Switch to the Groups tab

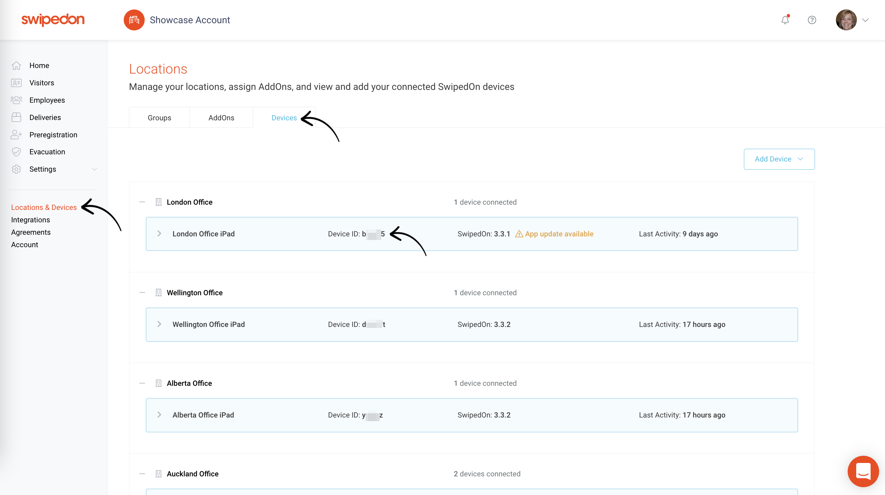tap(159, 117)
